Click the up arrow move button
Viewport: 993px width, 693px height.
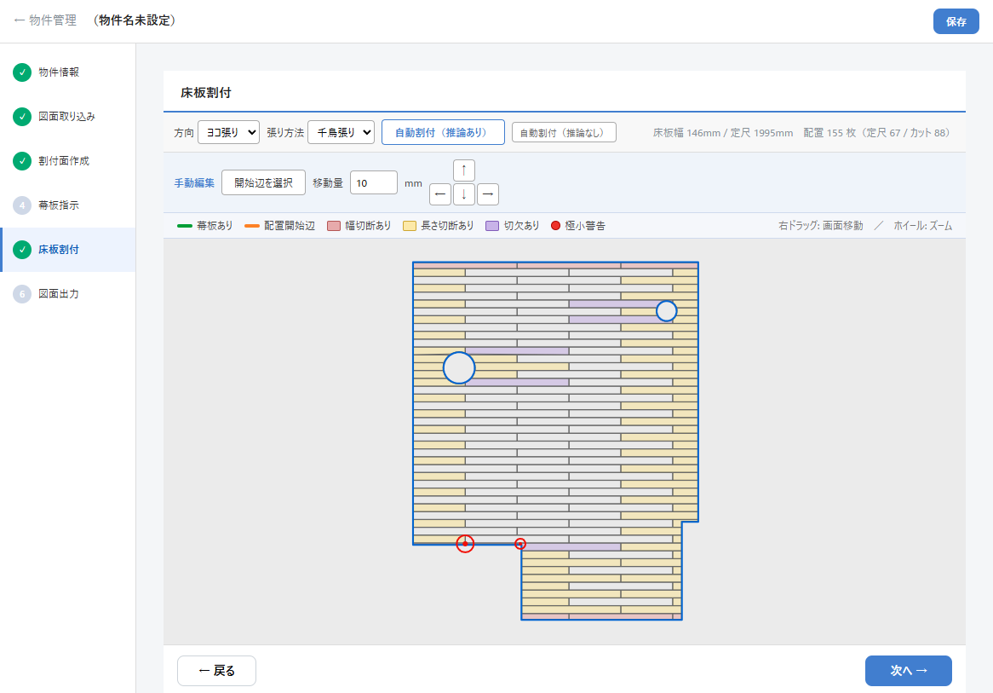[464, 170]
